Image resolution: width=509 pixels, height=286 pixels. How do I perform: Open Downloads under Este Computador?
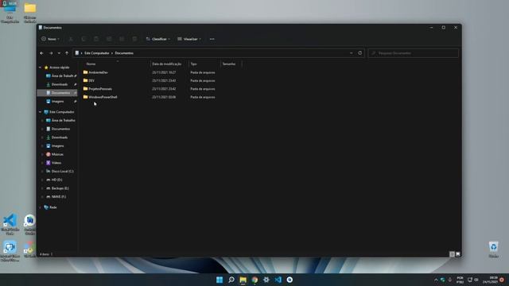pos(56,137)
